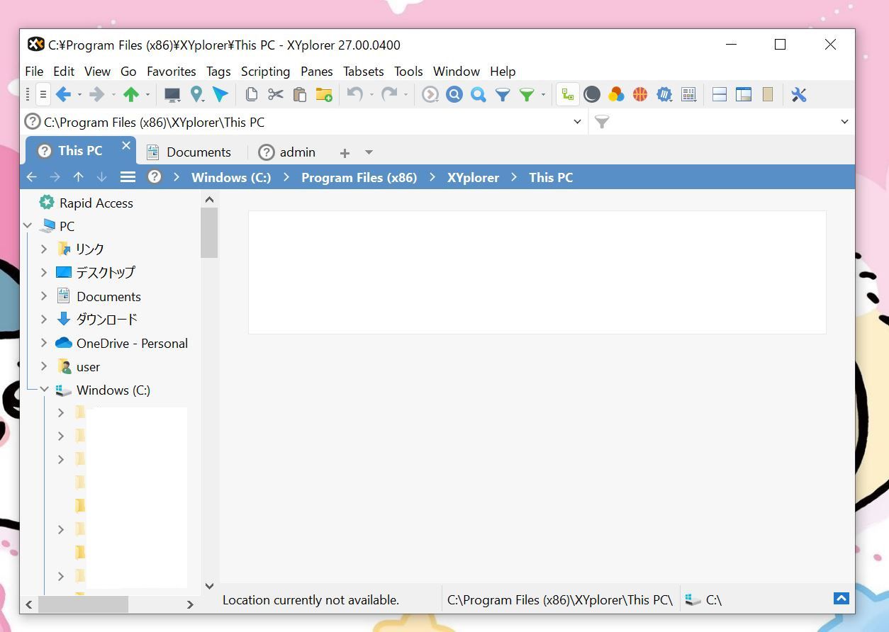Click the window layout panel icon
Image resolution: width=889 pixels, height=632 pixels.
[744, 94]
